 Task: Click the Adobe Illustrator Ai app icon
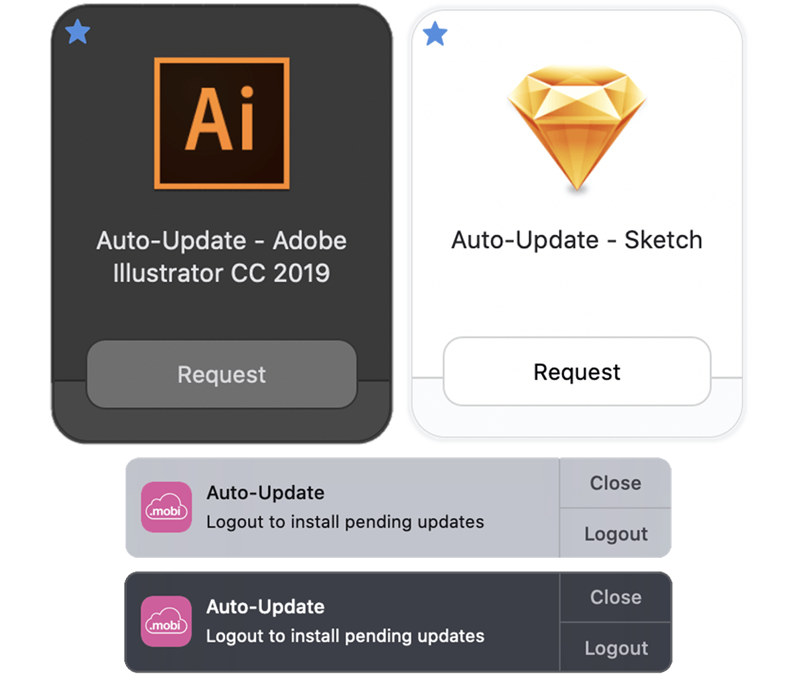(x=222, y=123)
